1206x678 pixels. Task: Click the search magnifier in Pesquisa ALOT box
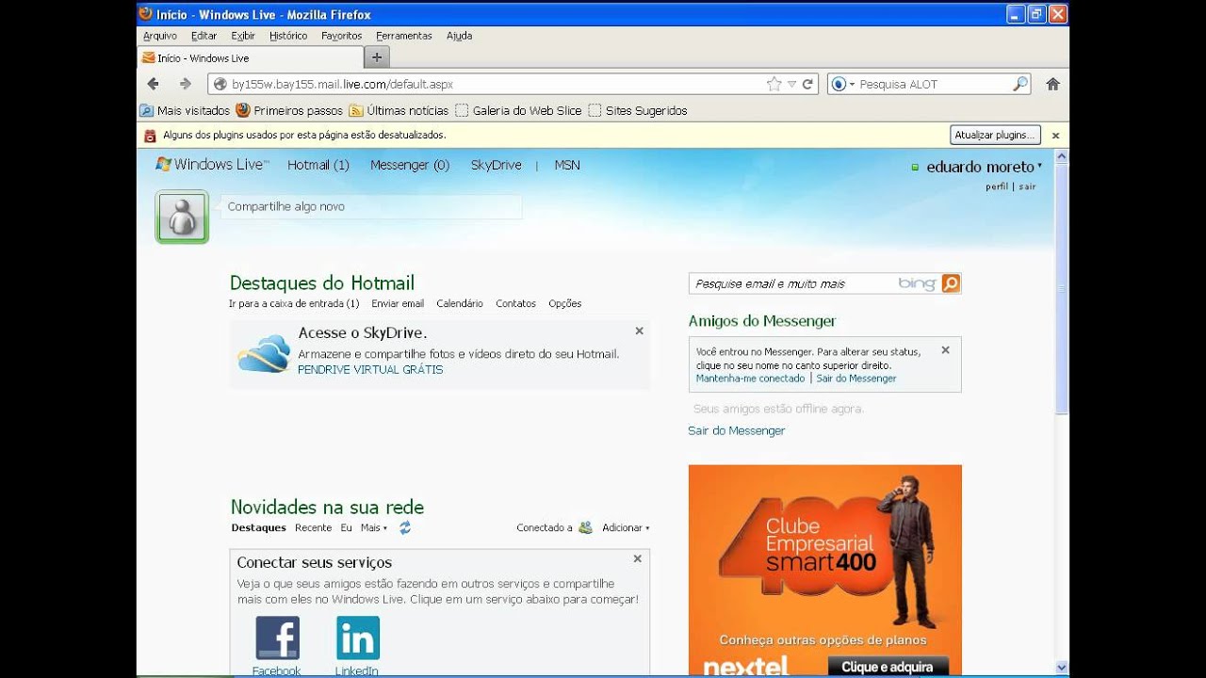[x=1020, y=84]
